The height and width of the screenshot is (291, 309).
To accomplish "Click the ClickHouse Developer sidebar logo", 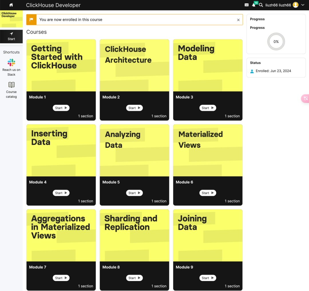I will coord(11,19).
